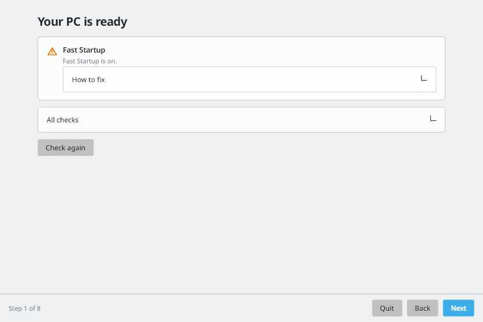Click the orange Fast Startup warning icon

tap(52, 51)
